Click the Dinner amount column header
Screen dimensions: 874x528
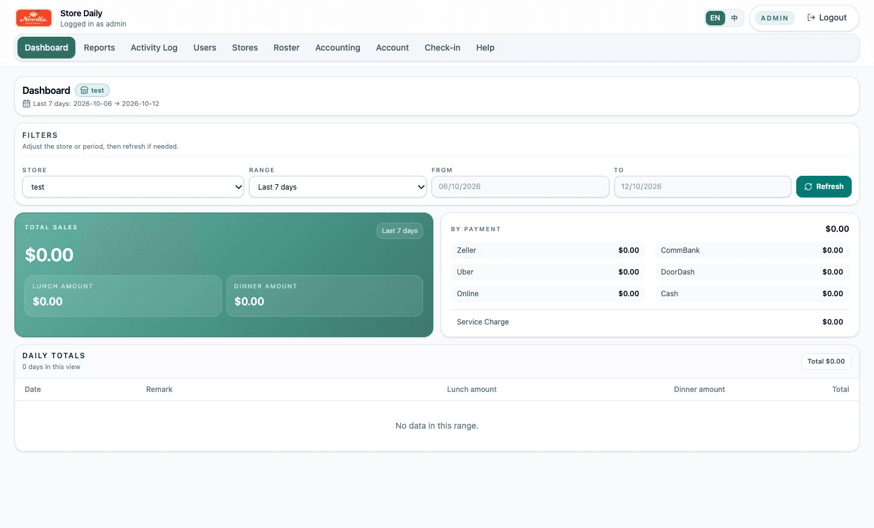699,390
